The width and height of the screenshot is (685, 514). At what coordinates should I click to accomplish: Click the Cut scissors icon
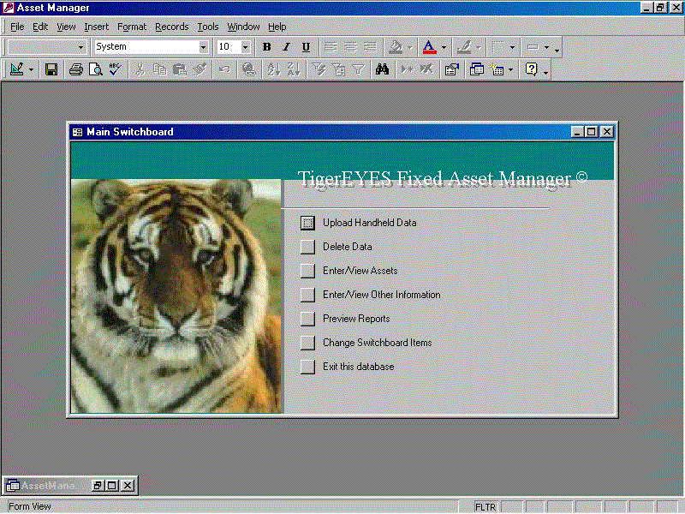(x=140, y=69)
